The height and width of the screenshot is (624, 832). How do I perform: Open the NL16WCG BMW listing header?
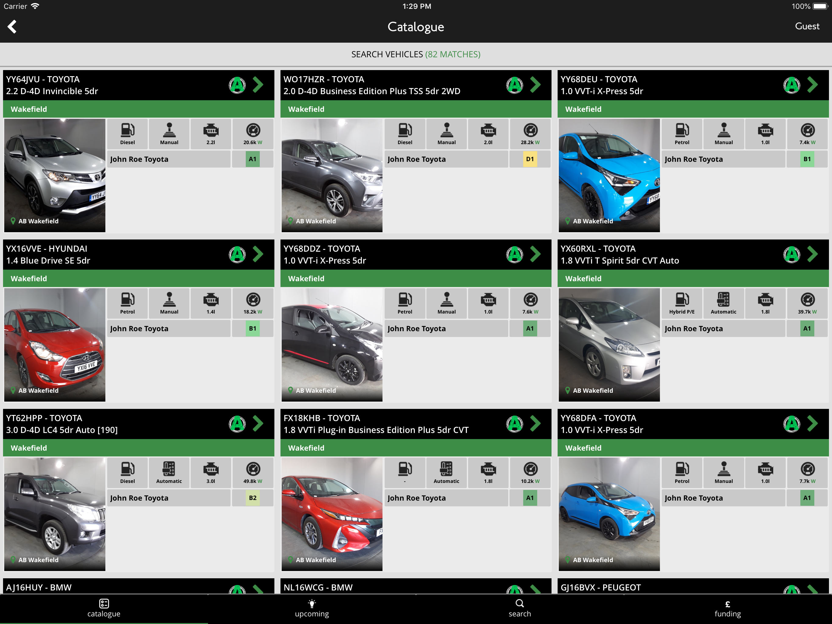pos(416,587)
